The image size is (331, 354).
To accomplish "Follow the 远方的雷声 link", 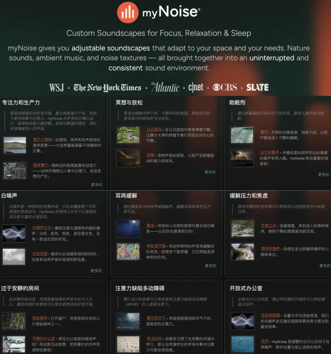I will 269,153.
